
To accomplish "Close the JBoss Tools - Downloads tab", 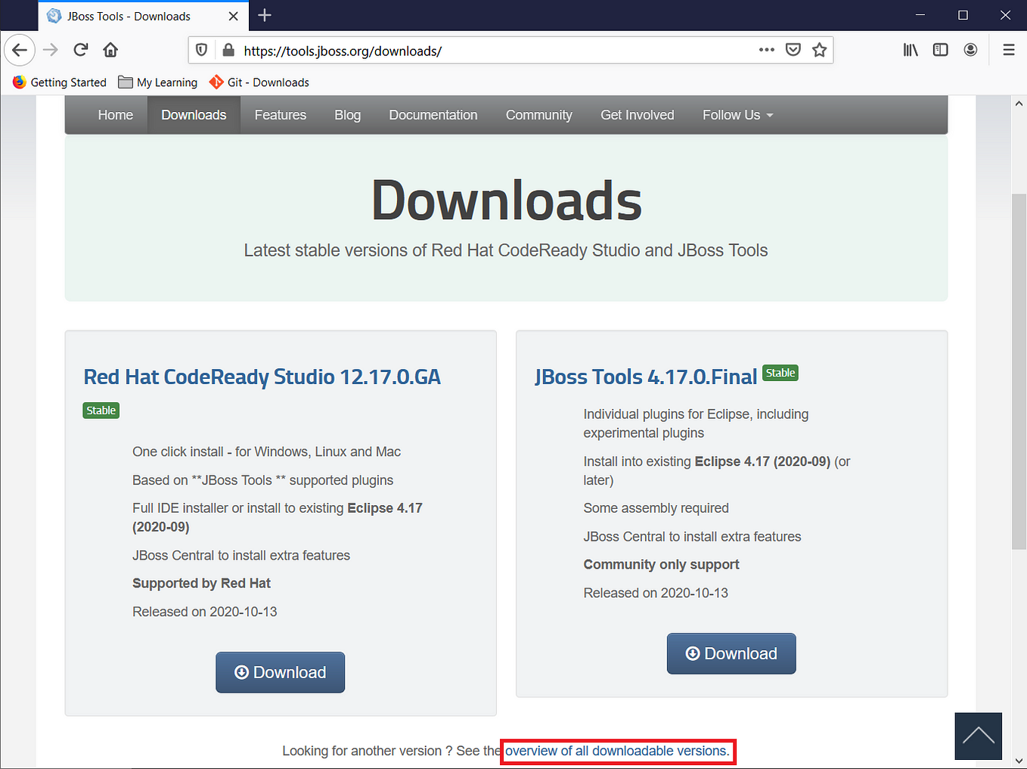I will pos(233,16).
